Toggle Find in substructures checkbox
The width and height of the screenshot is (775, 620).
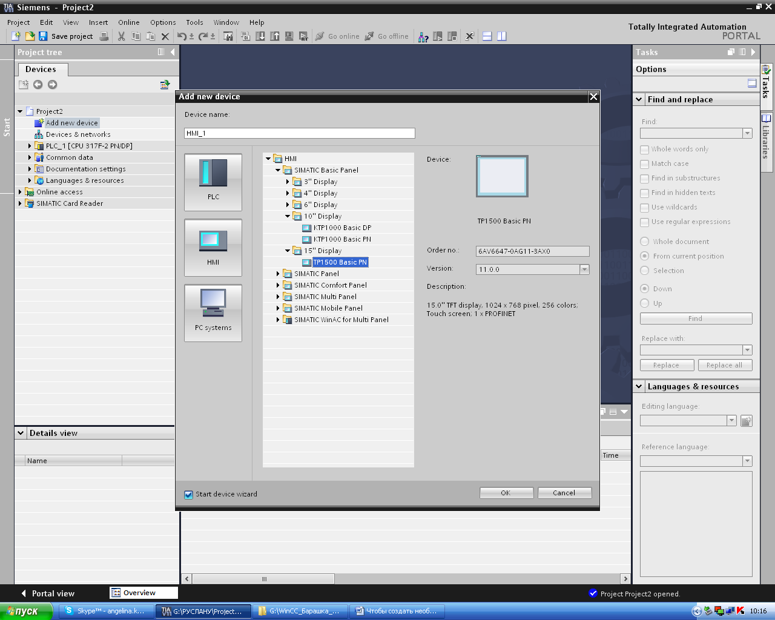pyautogui.click(x=644, y=179)
